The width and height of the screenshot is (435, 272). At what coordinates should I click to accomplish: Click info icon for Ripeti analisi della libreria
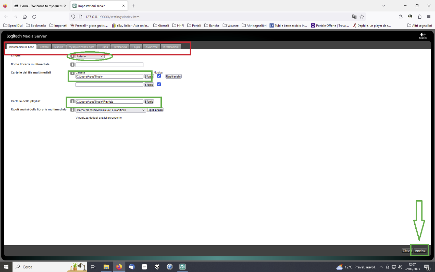tap(72, 110)
